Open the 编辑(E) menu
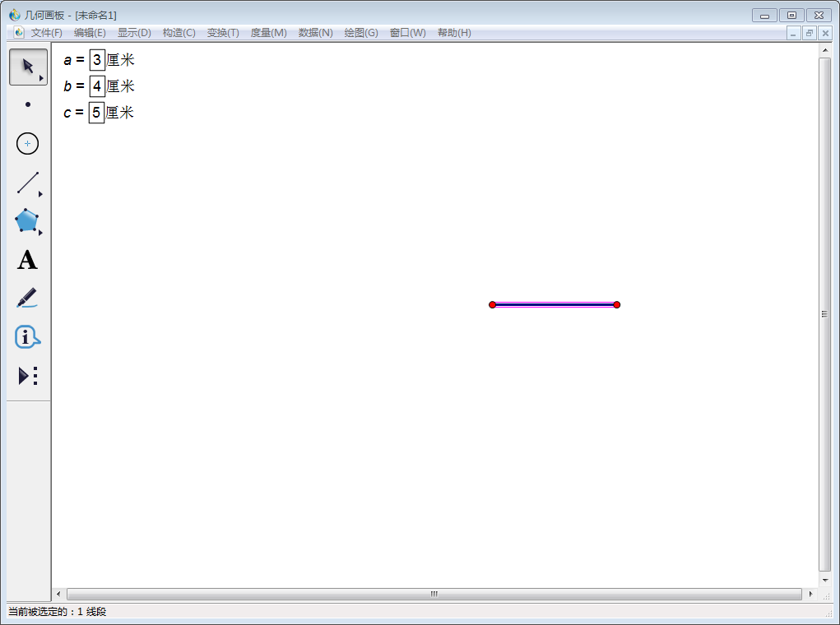840x625 pixels. 90,33
